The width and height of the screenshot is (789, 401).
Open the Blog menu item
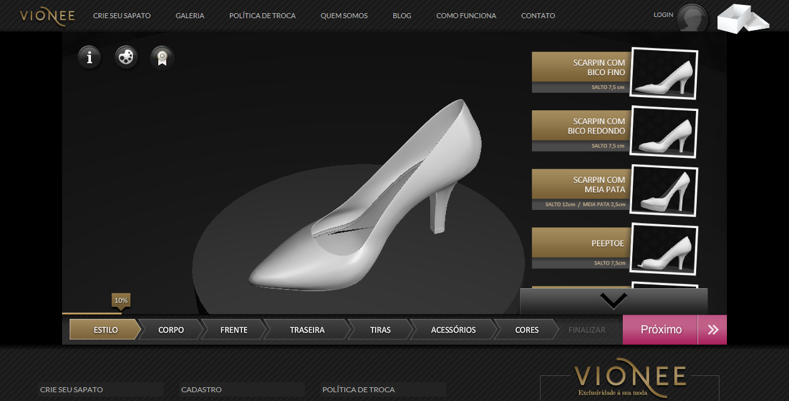pyautogui.click(x=402, y=16)
